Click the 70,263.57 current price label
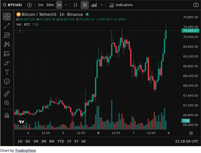 191,31
